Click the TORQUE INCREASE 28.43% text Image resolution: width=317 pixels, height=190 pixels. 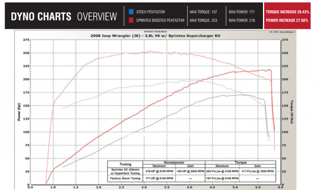(x=287, y=12)
